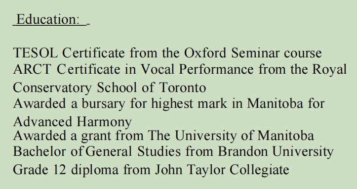Screen dimensions: 357x189
Task: Click the Advanced Harmony line
Action: coord(73,122)
